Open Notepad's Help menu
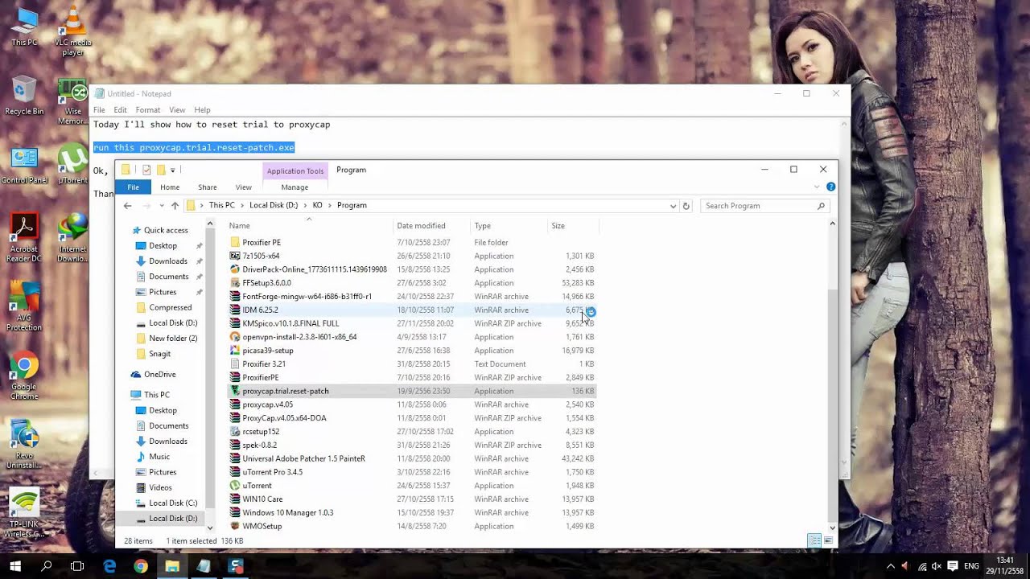 point(202,110)
